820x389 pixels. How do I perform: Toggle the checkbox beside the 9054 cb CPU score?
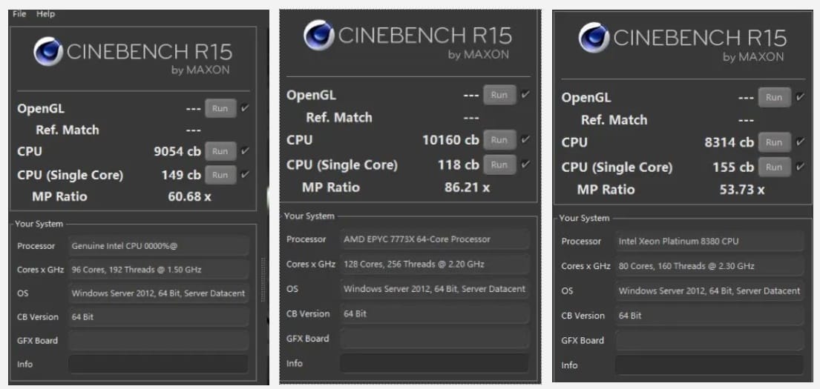(x=246, y=151)
